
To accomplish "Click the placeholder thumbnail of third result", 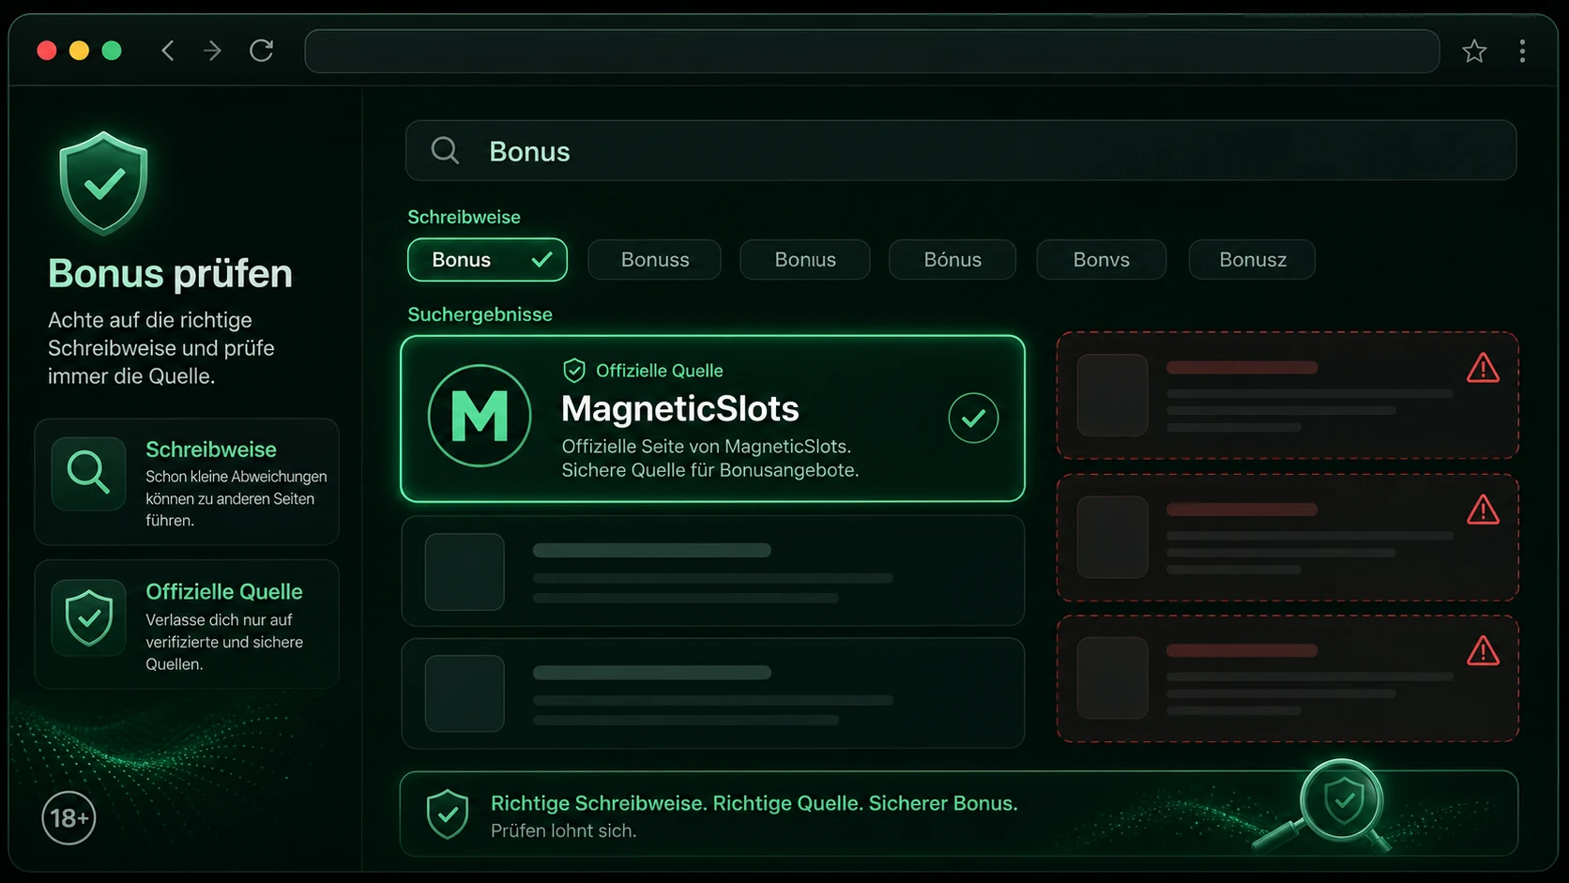I will tap(465, 693).
